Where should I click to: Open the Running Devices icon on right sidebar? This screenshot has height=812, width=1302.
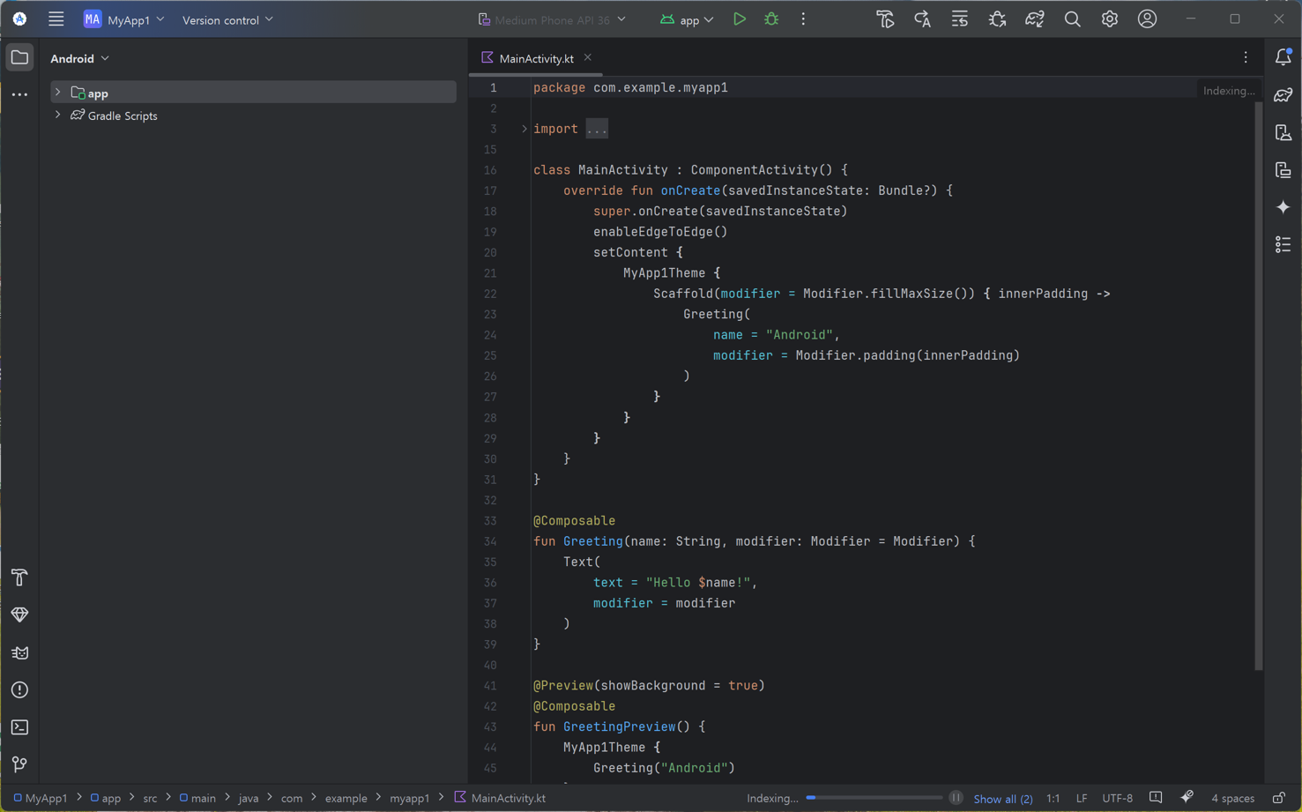coord(1283,169)
